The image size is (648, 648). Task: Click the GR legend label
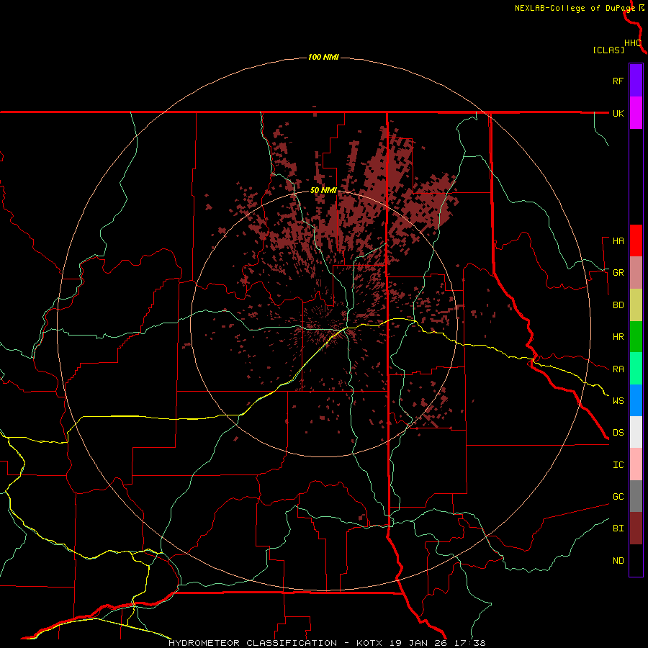(x=618, y=273)
